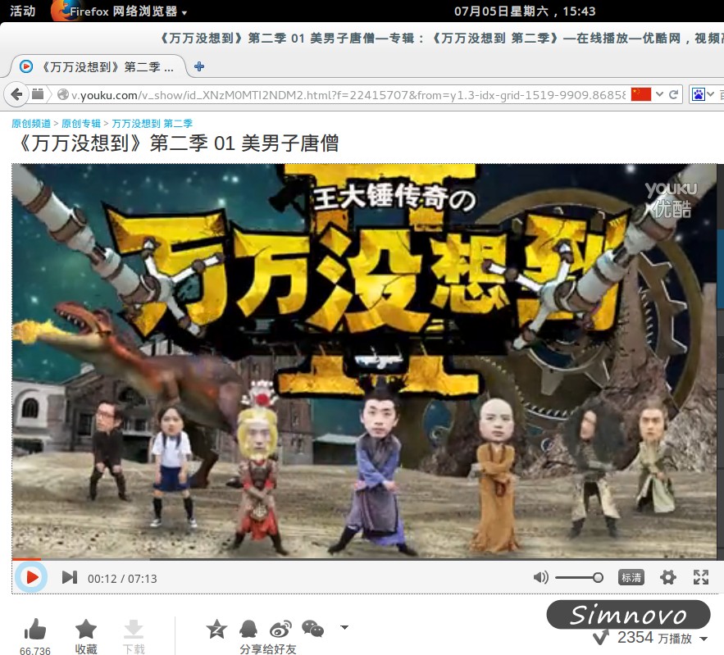Expand more sharing options arrow
This screenshot has width=724, height=655.
click(x=344, y=627)
